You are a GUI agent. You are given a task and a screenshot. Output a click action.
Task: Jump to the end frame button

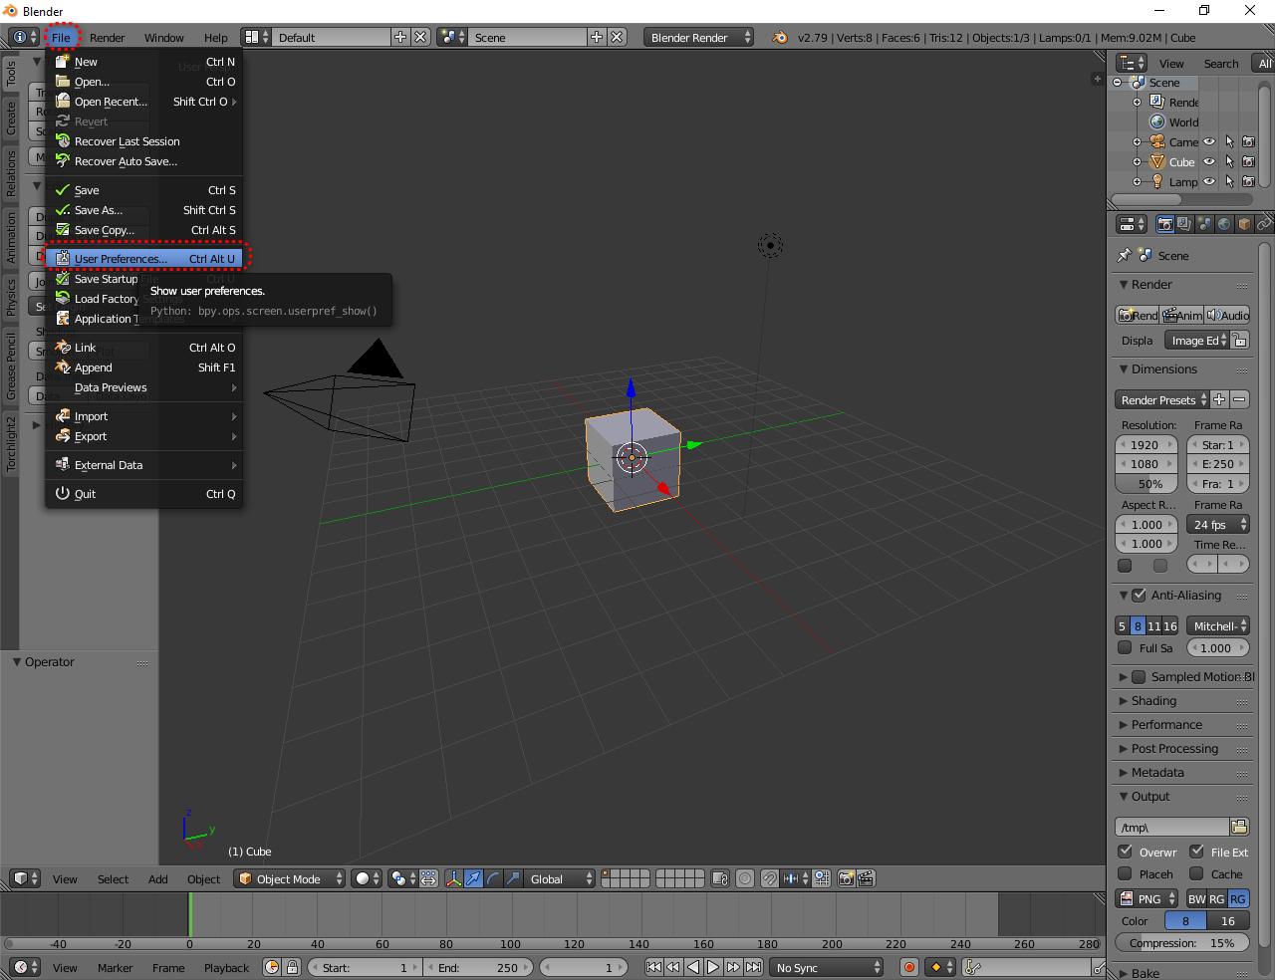click(754, 967)
